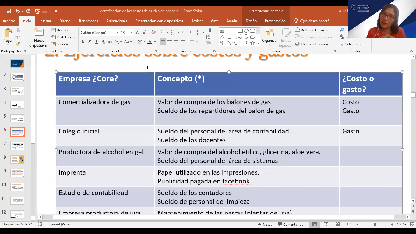Click the Save icon in quick access toolbar
Screen dimensions: 416x234
click(9, 11)
